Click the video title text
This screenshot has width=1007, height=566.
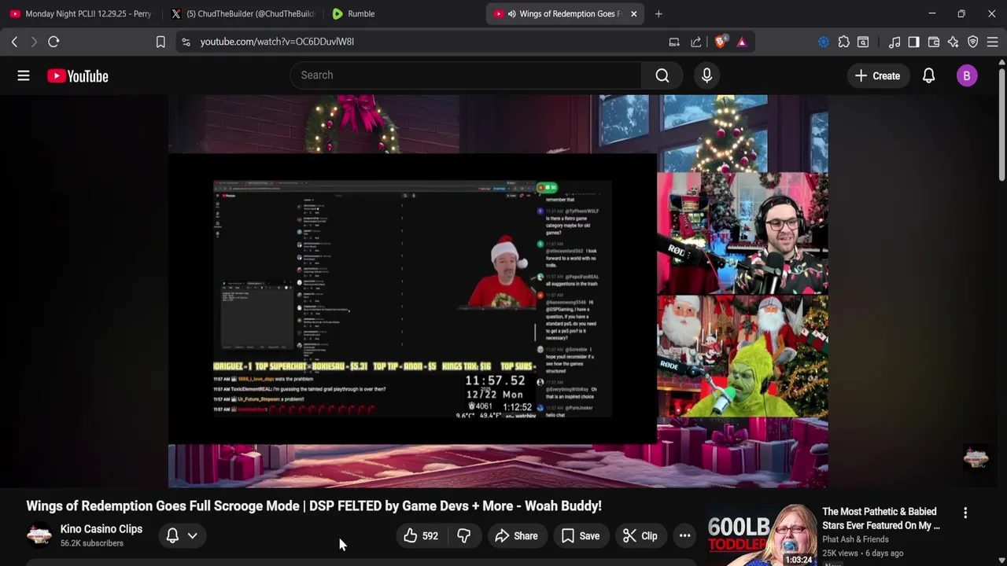pos(314,505)
